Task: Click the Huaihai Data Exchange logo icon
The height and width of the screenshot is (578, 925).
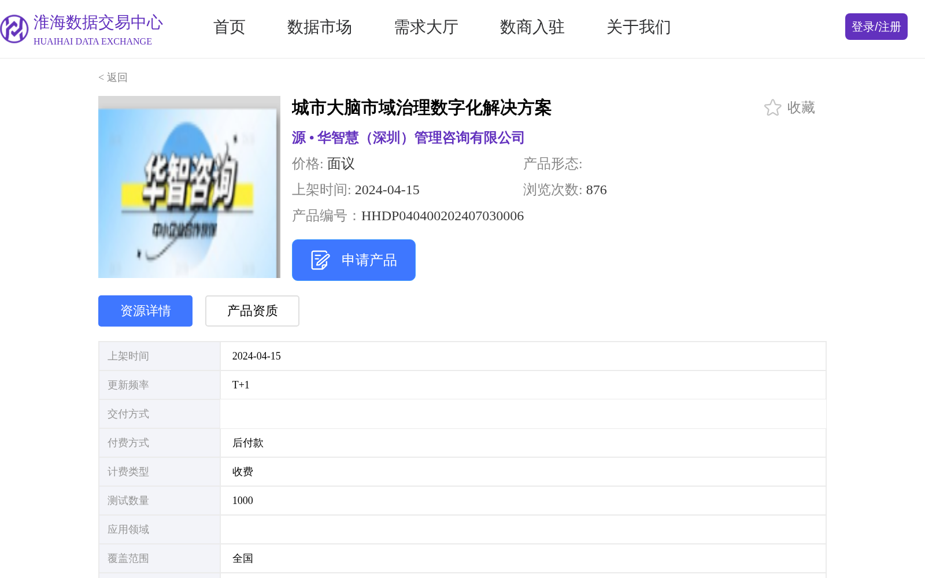Action: (x=14, y=29)
